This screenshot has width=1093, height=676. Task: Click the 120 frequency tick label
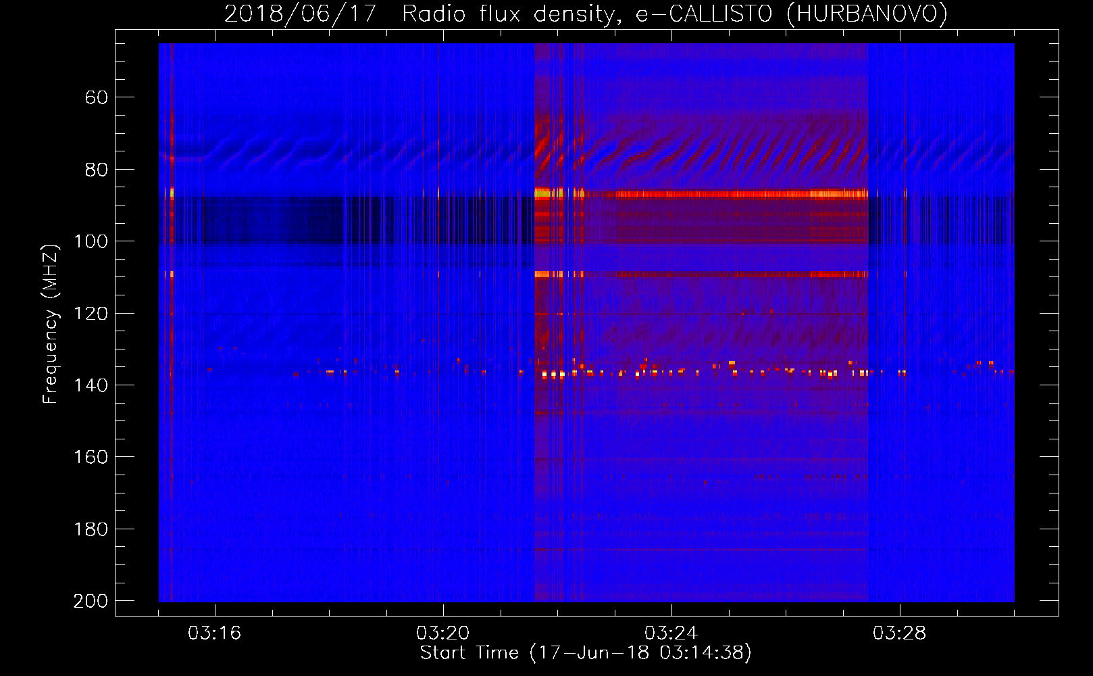91,314
